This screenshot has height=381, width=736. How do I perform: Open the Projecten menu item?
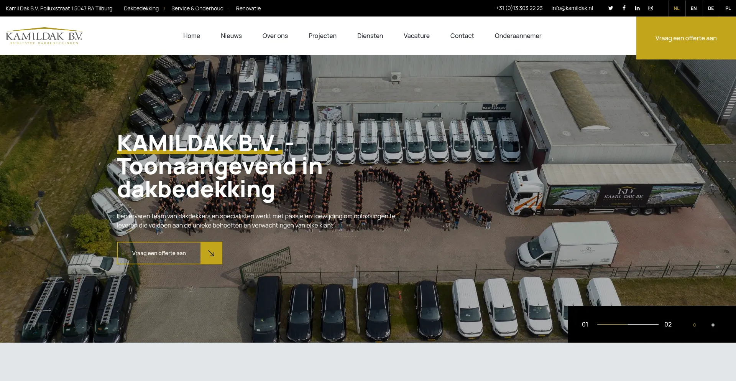[322, 36]
